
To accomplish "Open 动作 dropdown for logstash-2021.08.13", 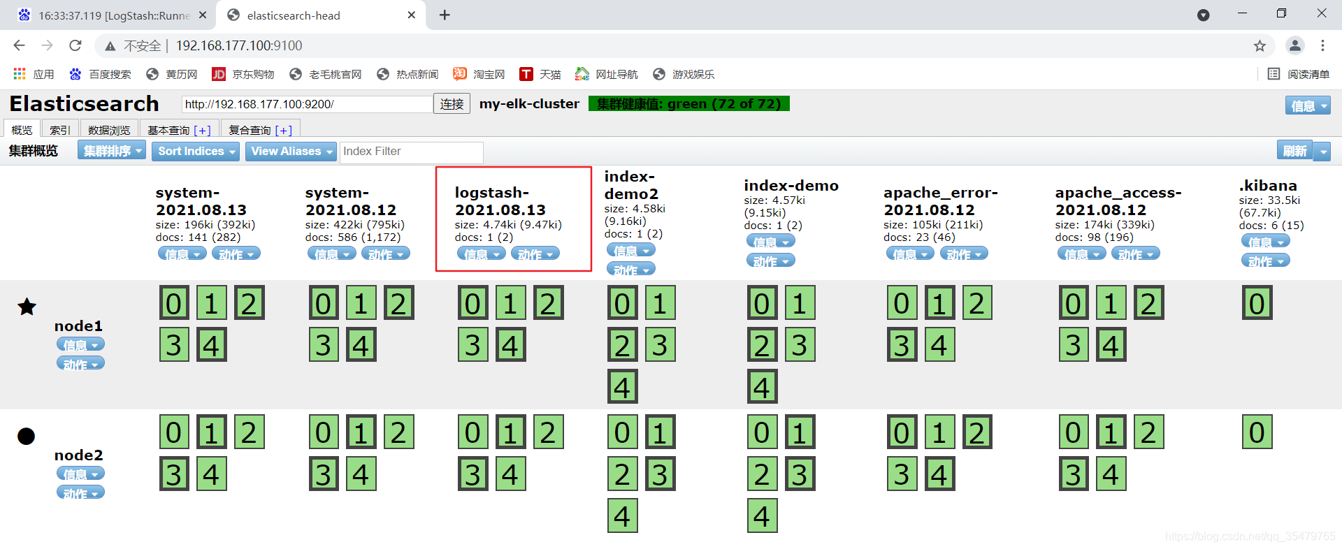I will coord(535,254).
